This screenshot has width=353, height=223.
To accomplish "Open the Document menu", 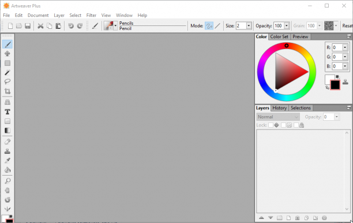I will coord(38,16).
